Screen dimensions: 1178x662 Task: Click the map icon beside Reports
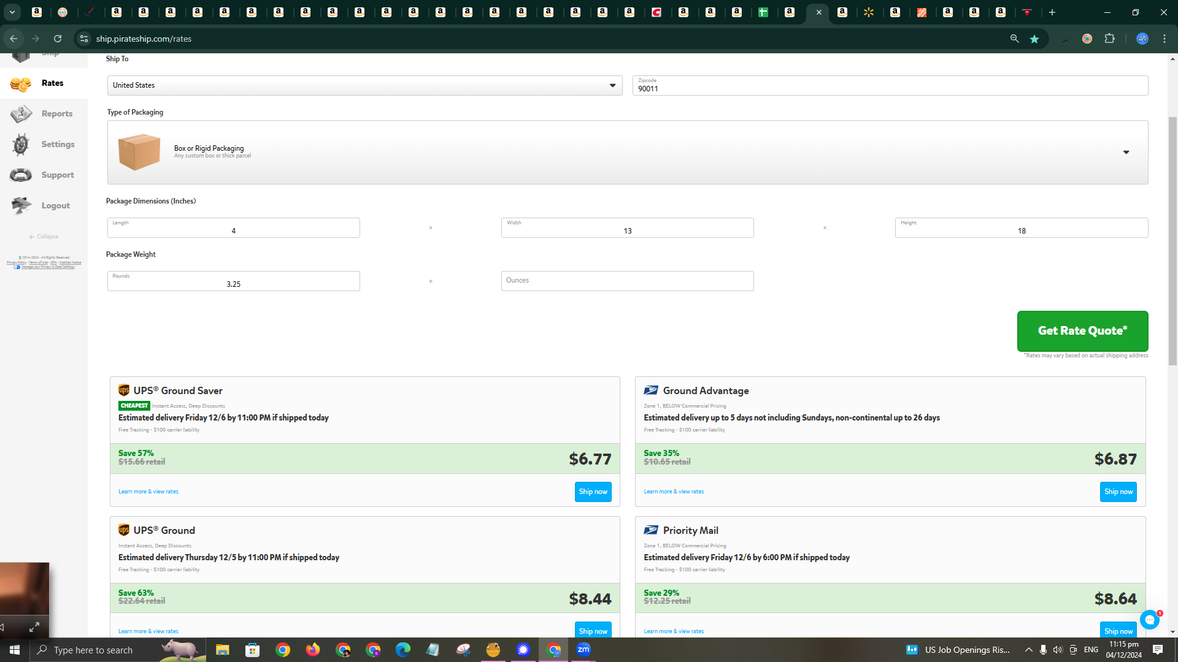click(x=20, y=114)
